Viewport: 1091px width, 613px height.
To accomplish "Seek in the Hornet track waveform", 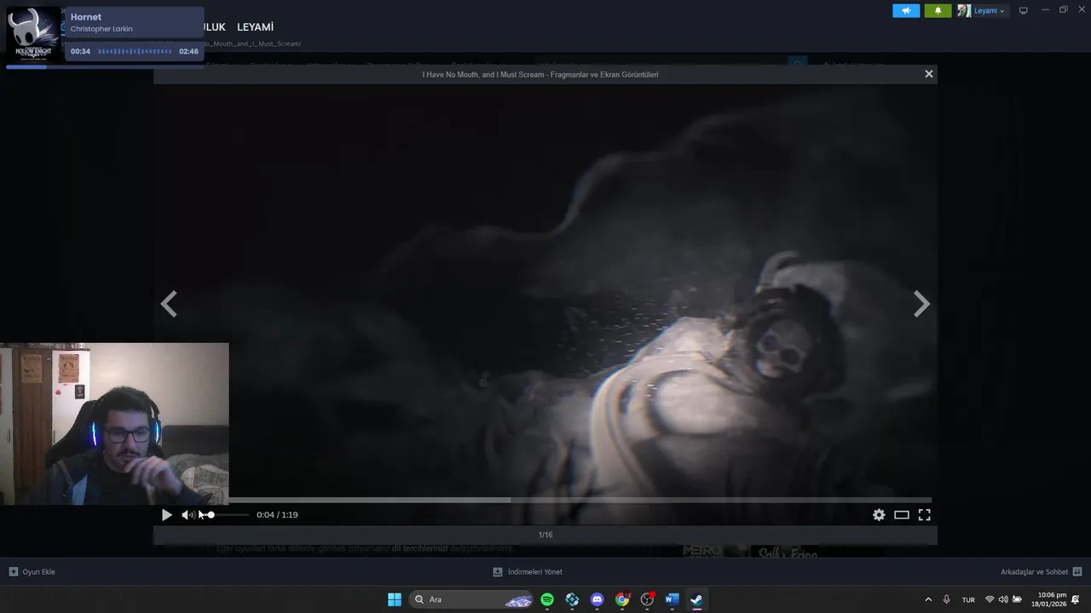I will coord(135,52).
